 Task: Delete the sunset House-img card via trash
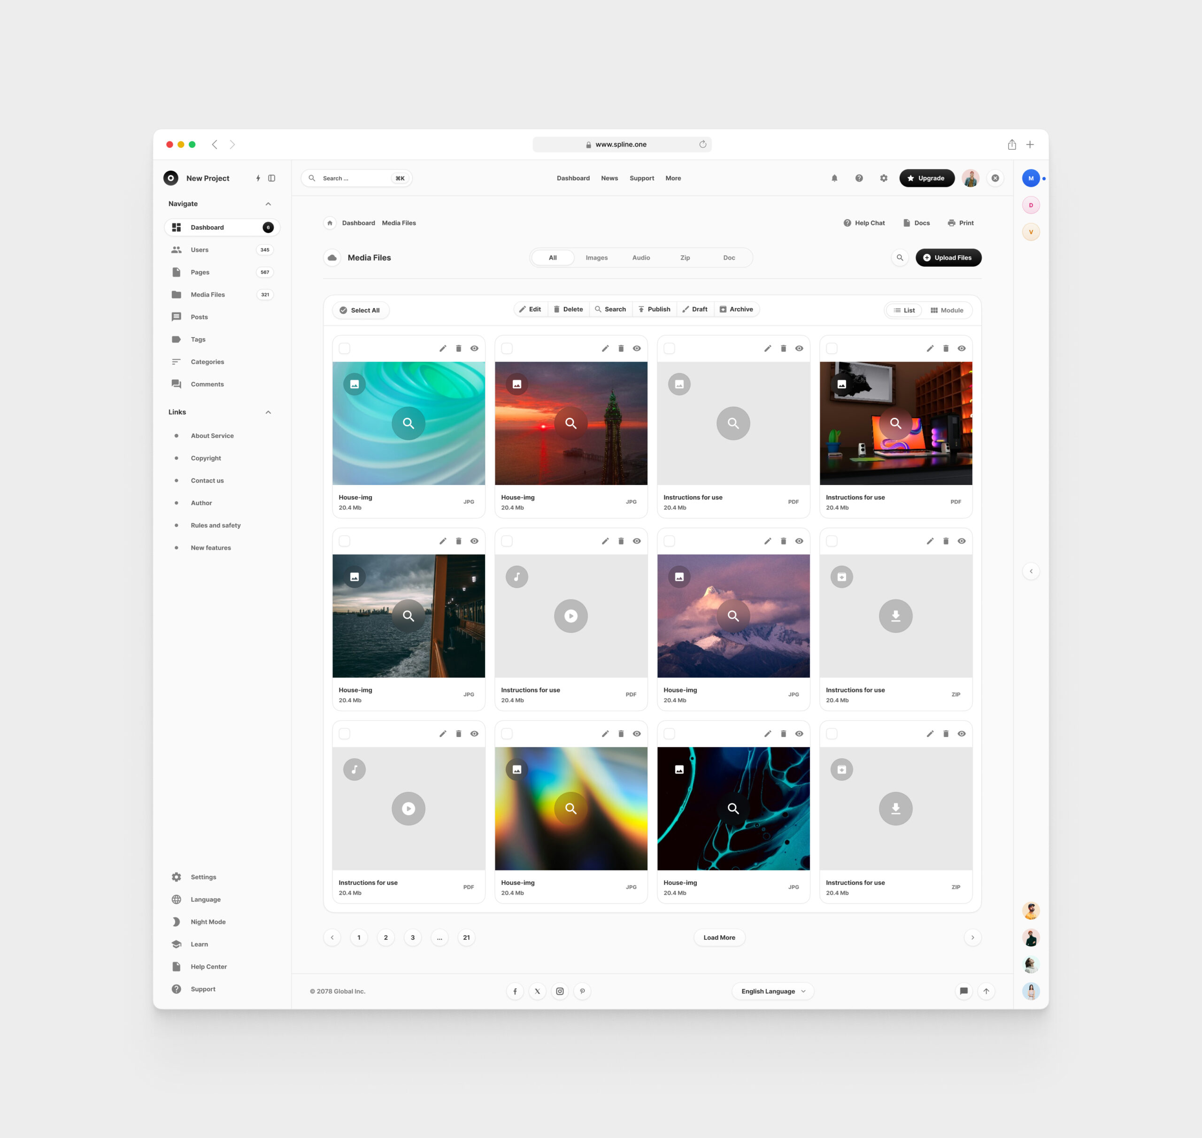[621, 348]
